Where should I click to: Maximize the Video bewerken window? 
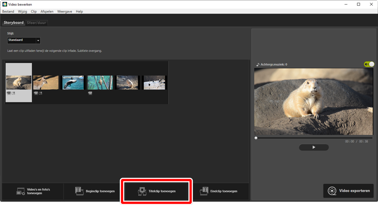359,4
